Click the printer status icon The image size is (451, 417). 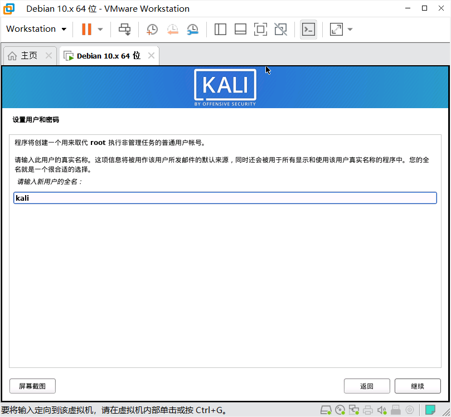(x=368, y=410)
